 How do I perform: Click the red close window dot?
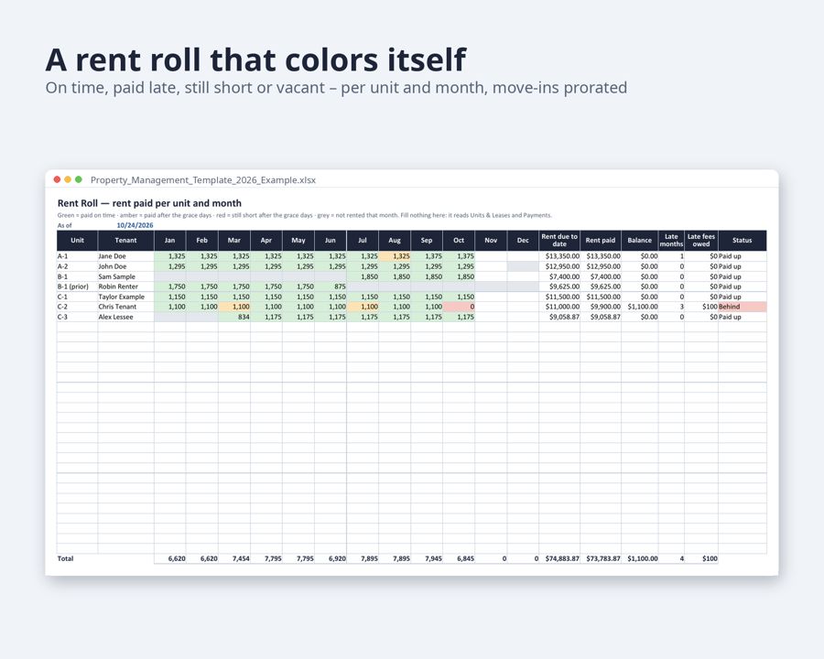(57, 179)
